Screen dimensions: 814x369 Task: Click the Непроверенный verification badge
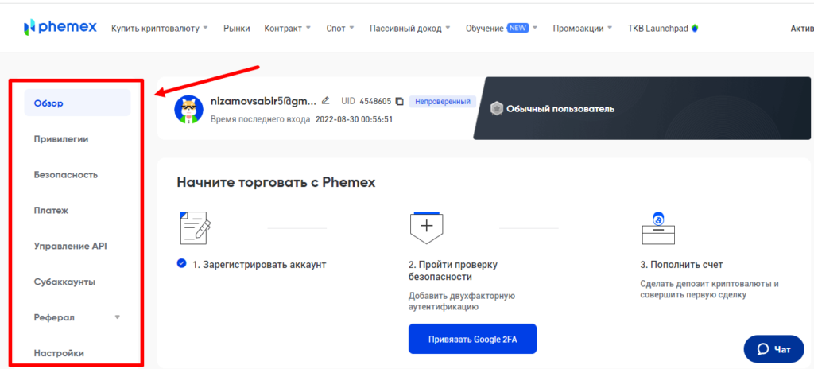click(x=443, y=102)
